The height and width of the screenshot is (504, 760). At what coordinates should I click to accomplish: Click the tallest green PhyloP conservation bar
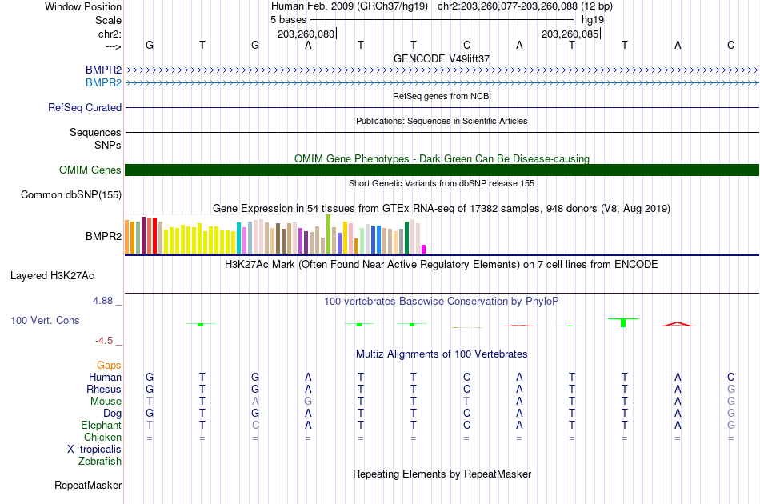pos(623,322)
